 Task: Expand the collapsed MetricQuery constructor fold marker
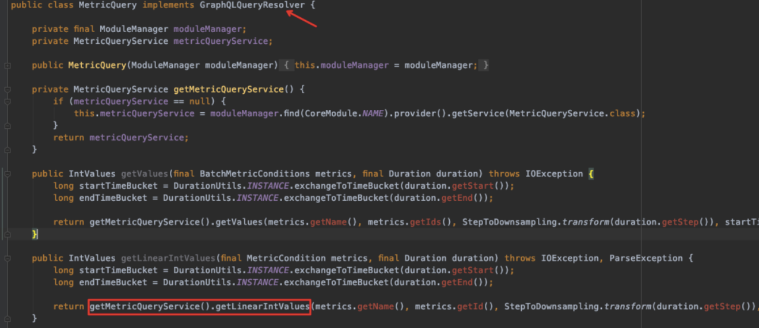point(7,66)
